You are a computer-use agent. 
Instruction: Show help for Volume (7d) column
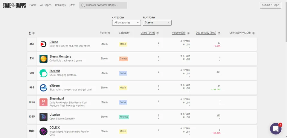[x=188, y=33]
